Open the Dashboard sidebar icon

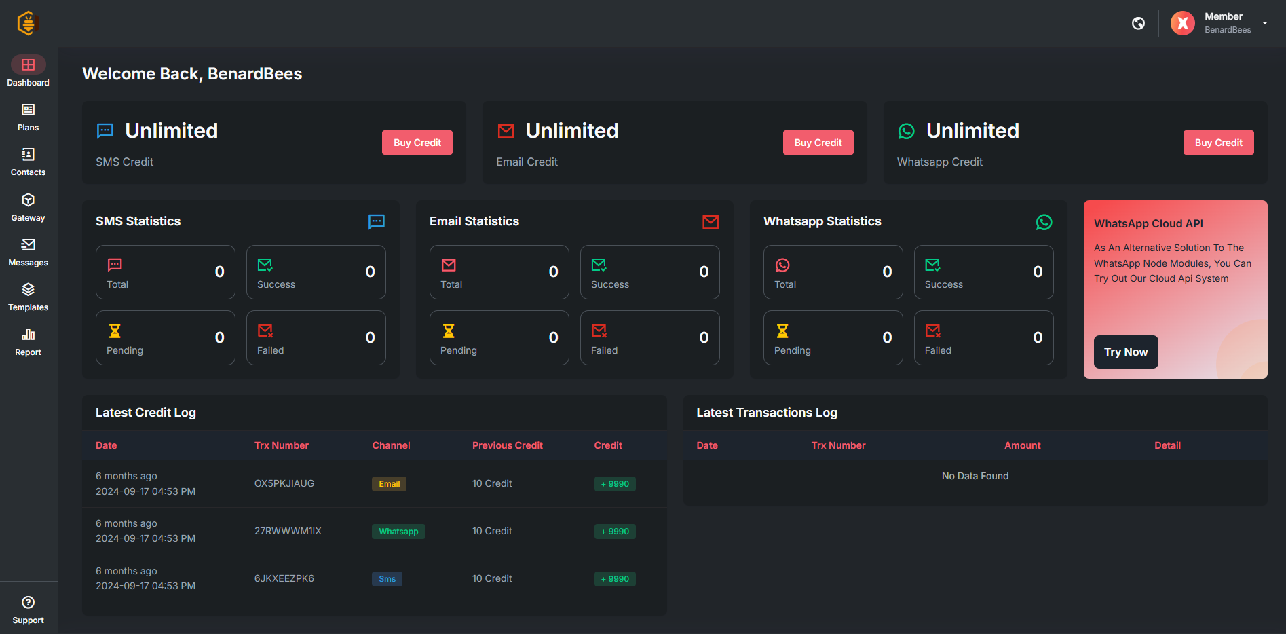(x=28, y=65)
